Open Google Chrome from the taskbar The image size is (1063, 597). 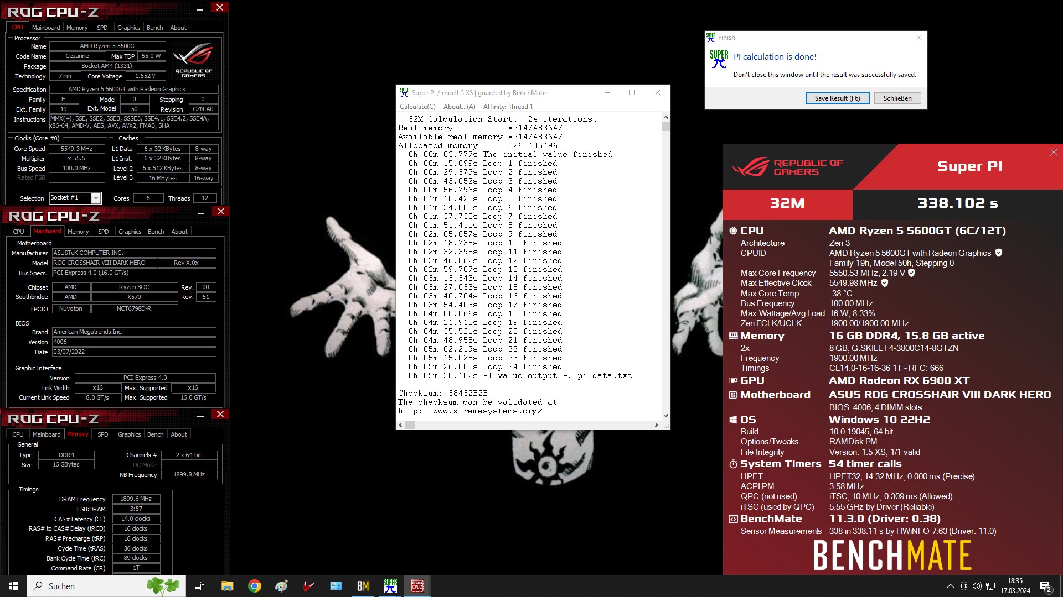(254, 586)
